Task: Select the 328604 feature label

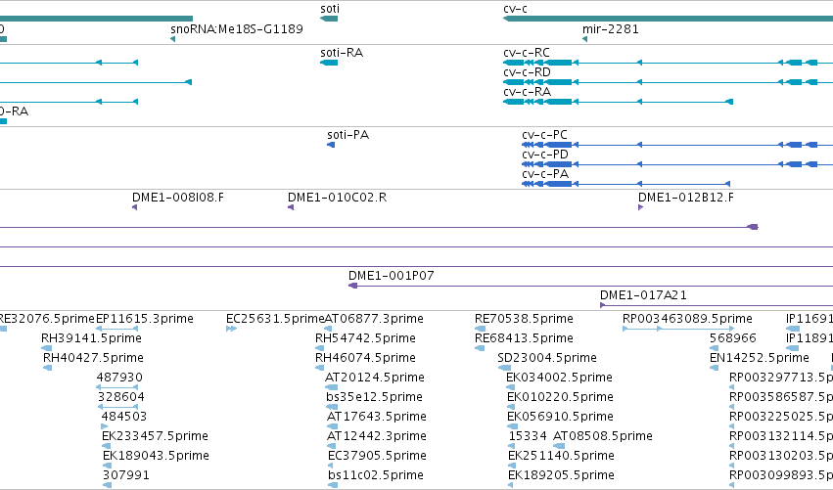Action: pos(121,397)
